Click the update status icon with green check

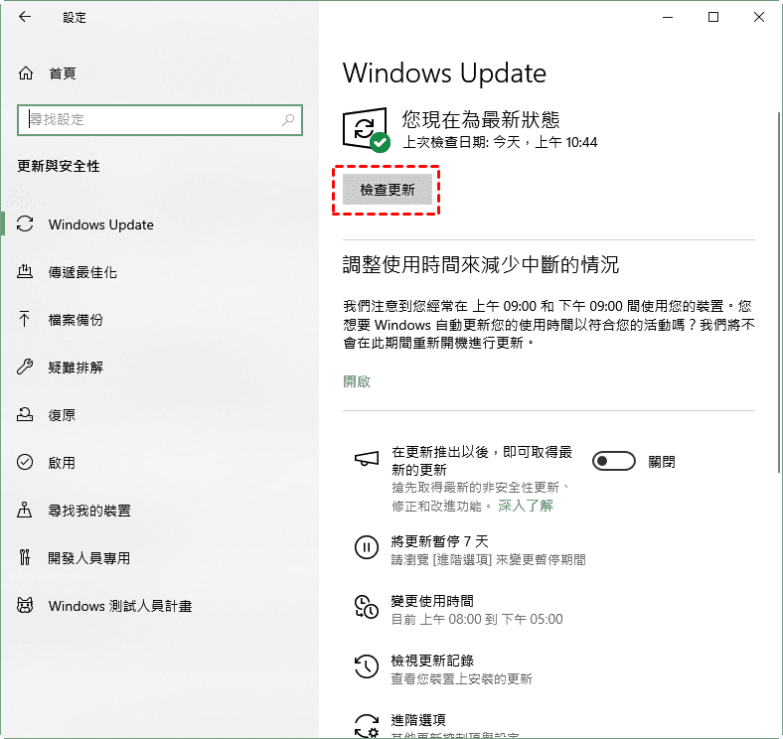click(x=366, y=130)
